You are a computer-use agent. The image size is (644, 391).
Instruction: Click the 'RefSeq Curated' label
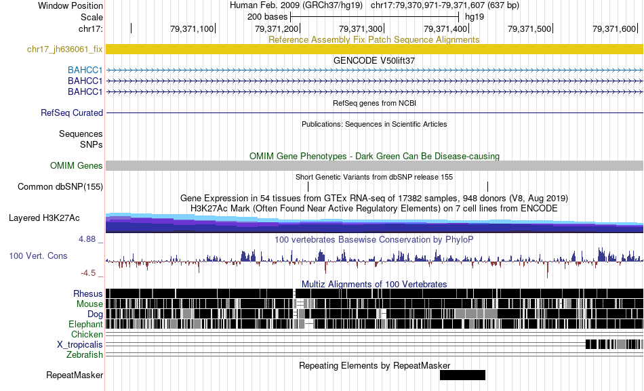point(72,112)
